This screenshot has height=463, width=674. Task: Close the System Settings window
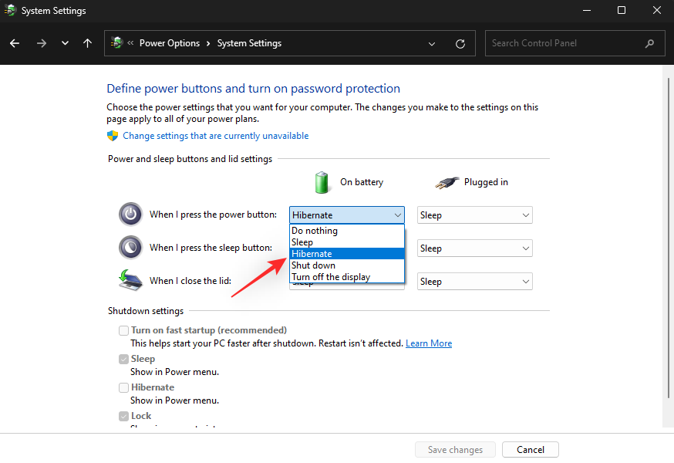(x=657, y=10)
